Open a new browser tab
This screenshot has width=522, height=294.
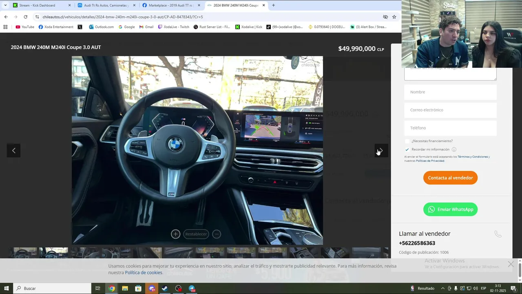pyautogui.click(x=273, y=5)
